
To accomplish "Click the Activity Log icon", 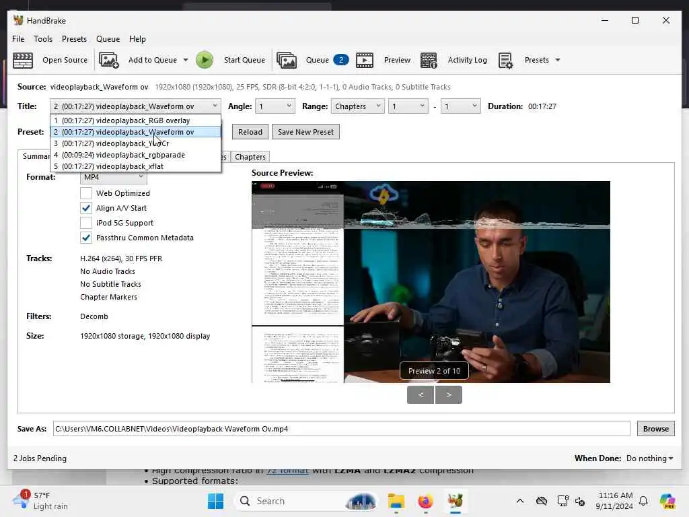I will point(429,60).
